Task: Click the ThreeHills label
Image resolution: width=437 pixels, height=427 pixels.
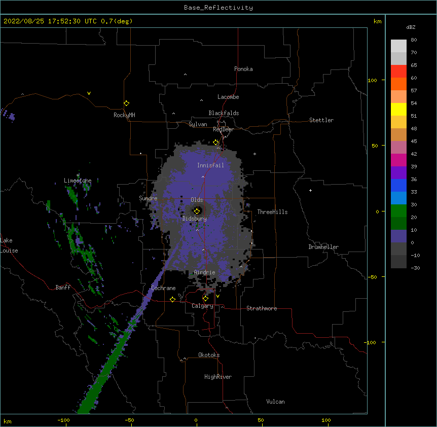Action: click(x=272, y=212)
